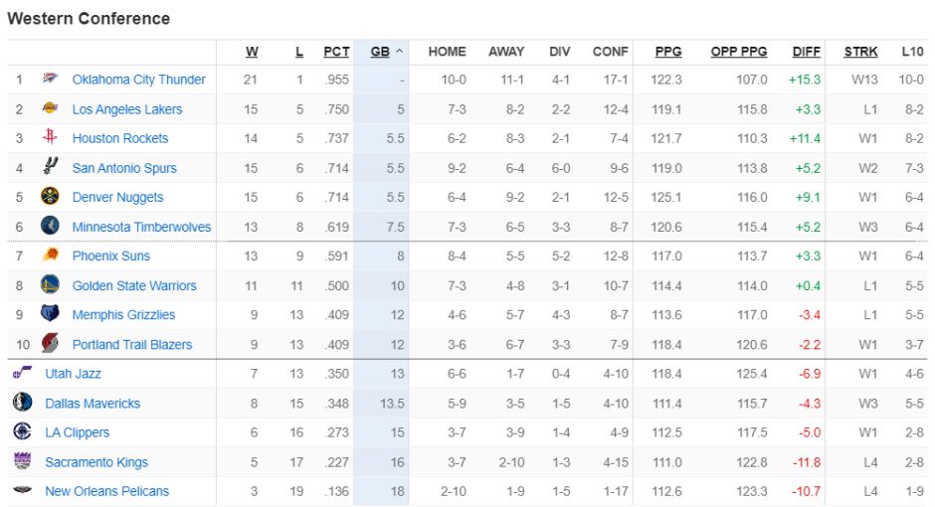Click the Minnesota Timberwolves logo

click(50, 227)
